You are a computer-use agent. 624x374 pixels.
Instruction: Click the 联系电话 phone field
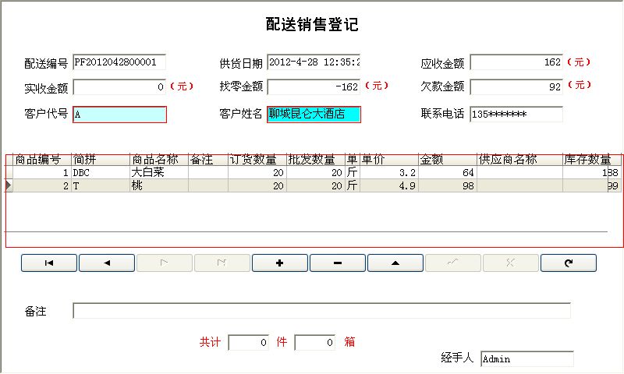point(516,115)
